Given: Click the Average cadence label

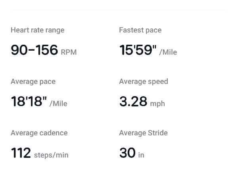Looking at the screenshot, I should [x=39, y=133].
